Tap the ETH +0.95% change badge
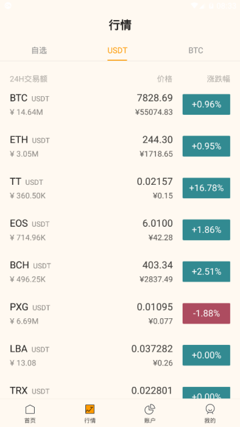The image size is (240, 427). tap(206, 146)
